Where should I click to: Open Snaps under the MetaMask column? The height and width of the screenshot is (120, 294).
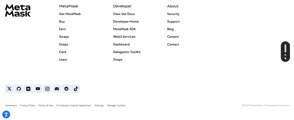click(63, 44)
